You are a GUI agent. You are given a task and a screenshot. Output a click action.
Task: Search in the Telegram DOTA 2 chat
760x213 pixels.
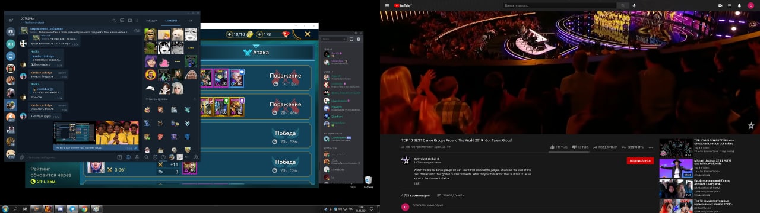114,20
